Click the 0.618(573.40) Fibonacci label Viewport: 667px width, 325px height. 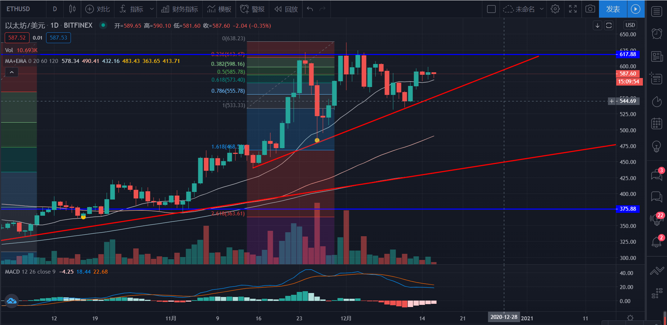pos(228,80)
